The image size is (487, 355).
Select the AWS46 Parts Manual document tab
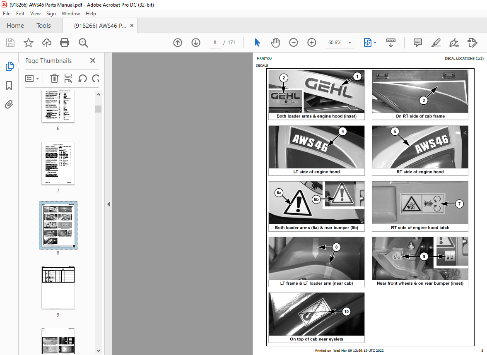[100, 26]
